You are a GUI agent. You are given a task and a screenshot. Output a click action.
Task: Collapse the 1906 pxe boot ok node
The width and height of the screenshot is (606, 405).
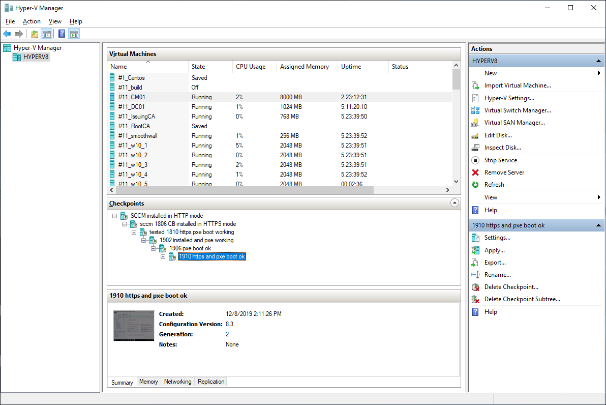tap(153, 248)
